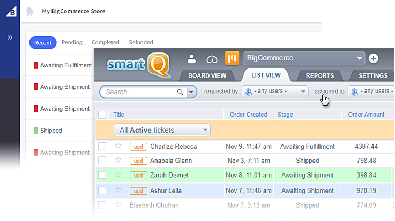Click the BigCommerce logo icon
This screenshot has width=395, height=221.
click(11, 12)
